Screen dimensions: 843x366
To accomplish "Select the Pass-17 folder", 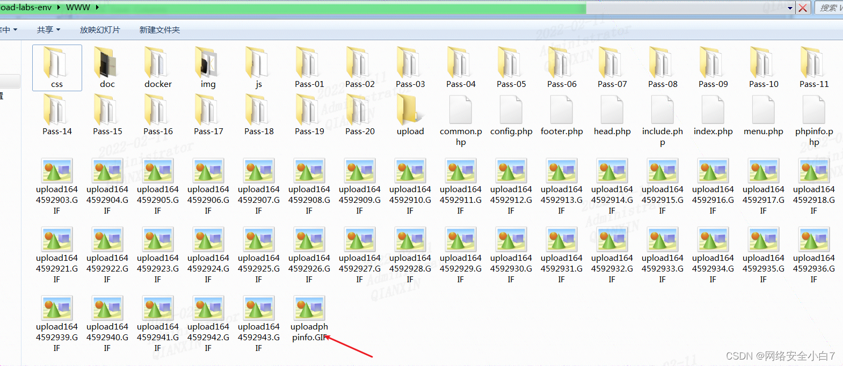I will click(x=208, y=115).
